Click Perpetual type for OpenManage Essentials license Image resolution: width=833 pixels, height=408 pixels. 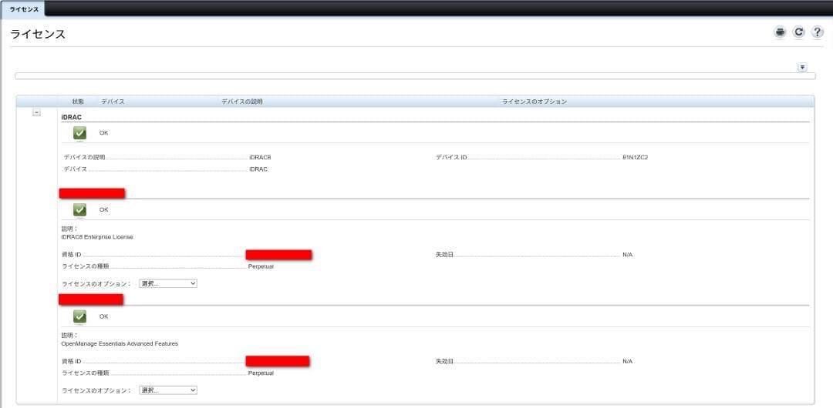261,373
